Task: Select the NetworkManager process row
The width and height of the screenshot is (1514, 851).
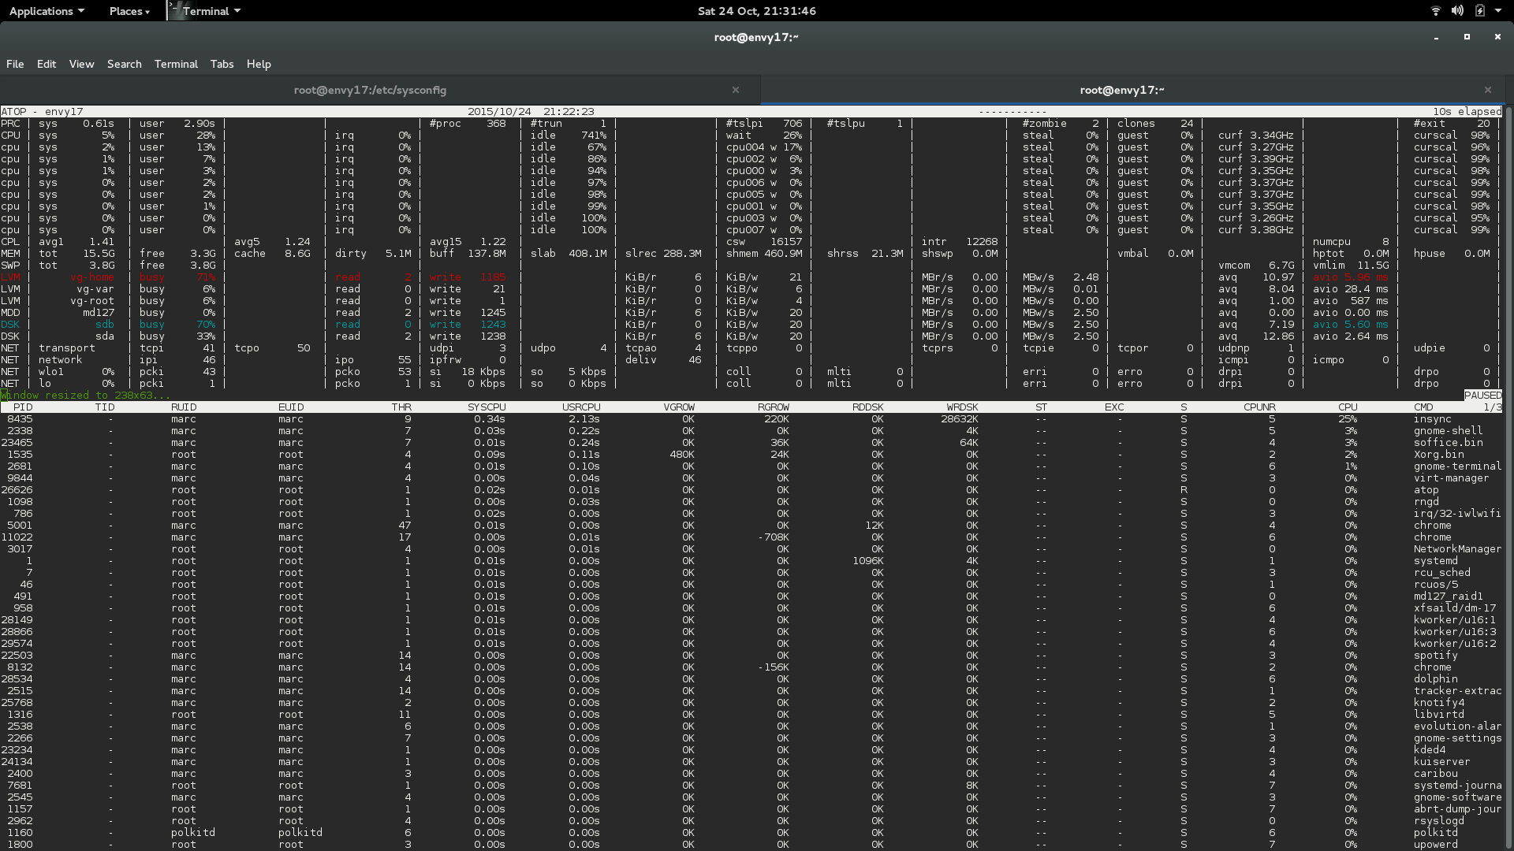Action: click(751, 549)
